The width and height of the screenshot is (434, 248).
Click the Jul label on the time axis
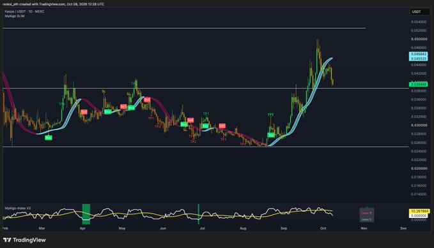click(x=203, y=228)
